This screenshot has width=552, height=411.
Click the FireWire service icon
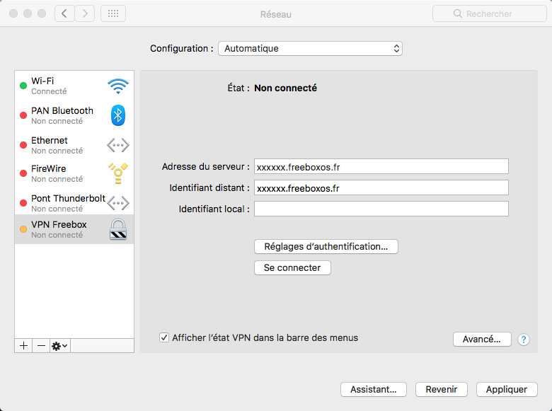click(x=118, y=173)
